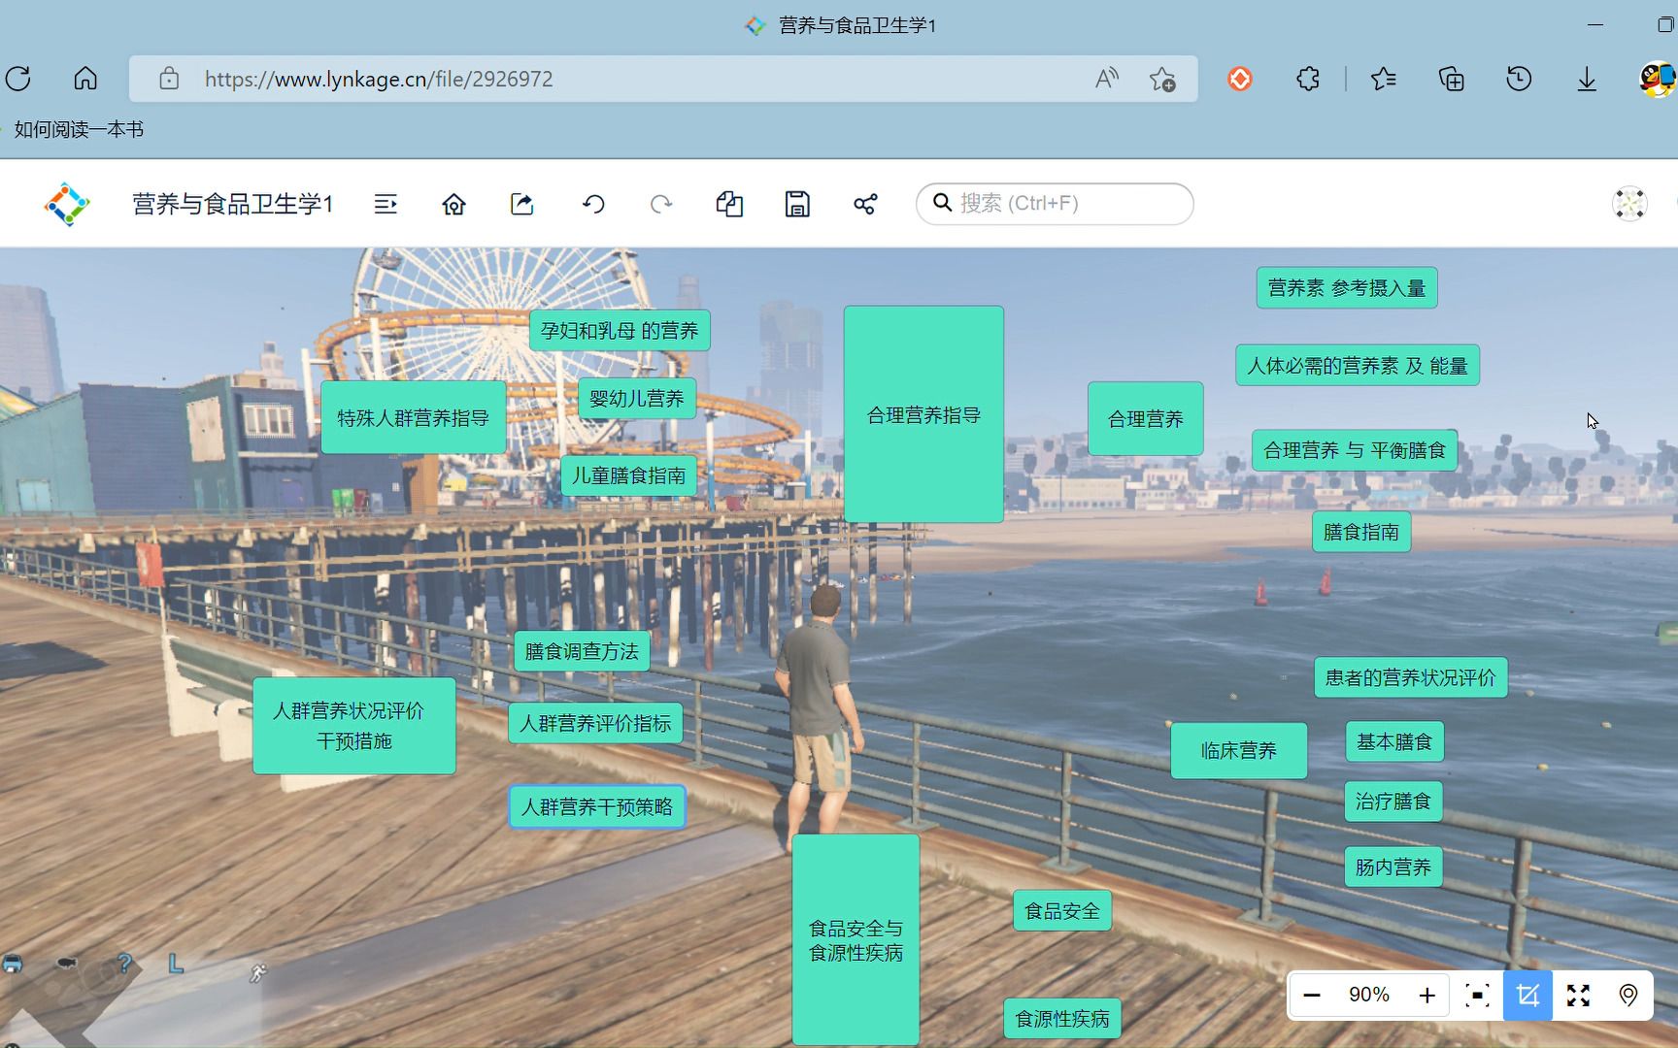1678x1048 pixels.
Task: Select the 人群营养评价指标 node
Action: click(595, 723)
